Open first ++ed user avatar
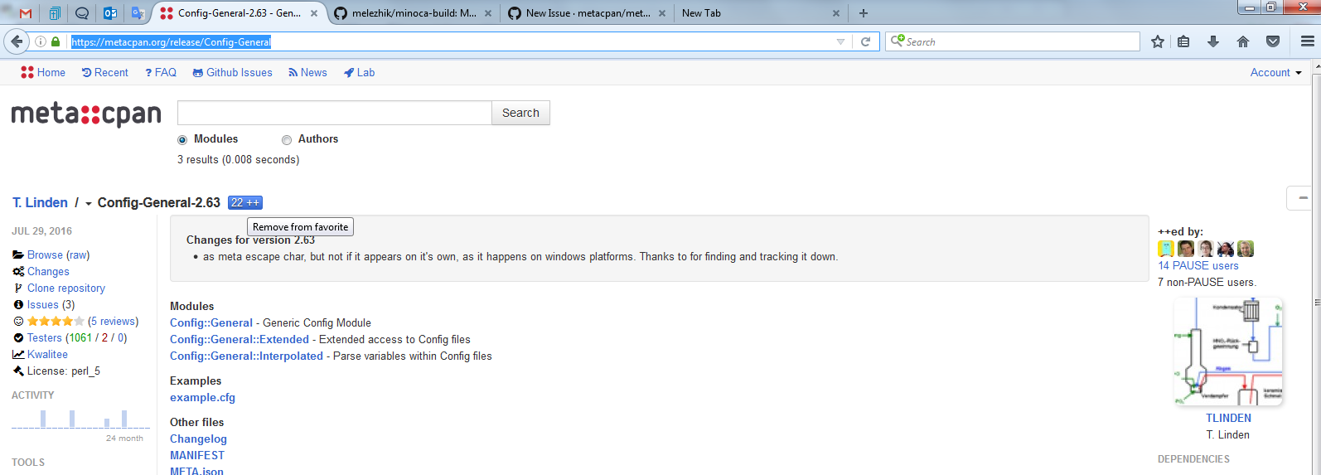This screenshot has height=475, width=1321. (1166, 249)
